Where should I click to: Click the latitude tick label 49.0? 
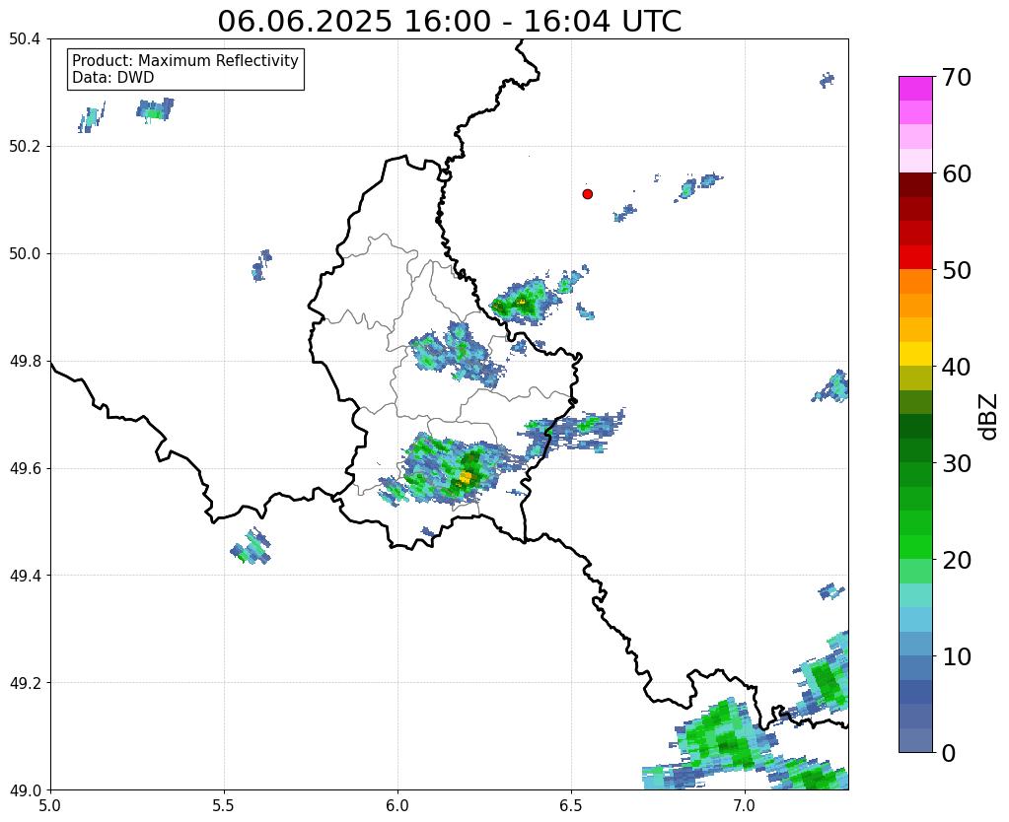pyautogui.click(x=25, y=789)
